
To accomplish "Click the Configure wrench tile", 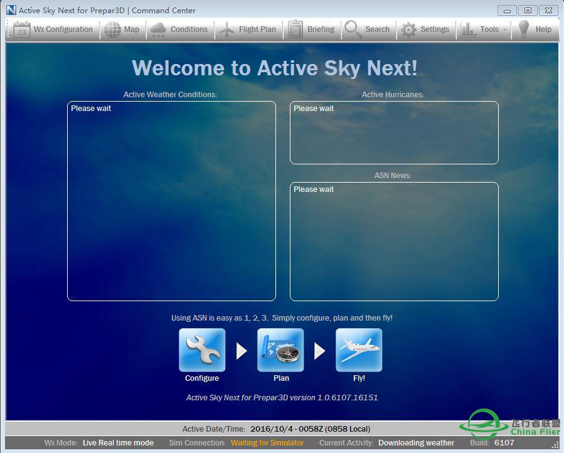I will [x=202, y=350].
